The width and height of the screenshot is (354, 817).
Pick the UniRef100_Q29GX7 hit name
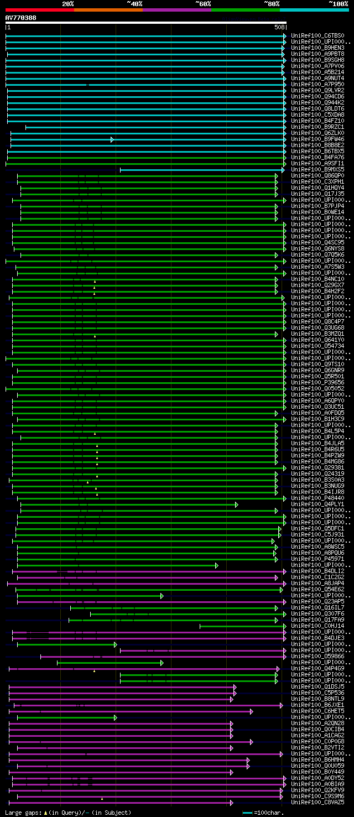pyautogui.click(x=317, y=285)
